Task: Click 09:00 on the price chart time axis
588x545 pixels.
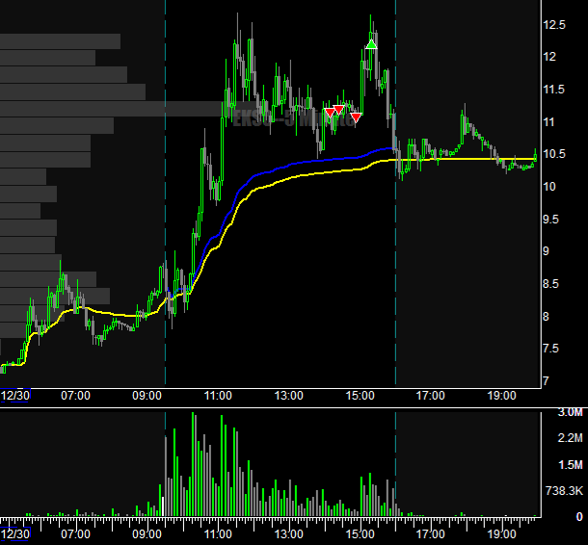Action: (x=147, y=396)
